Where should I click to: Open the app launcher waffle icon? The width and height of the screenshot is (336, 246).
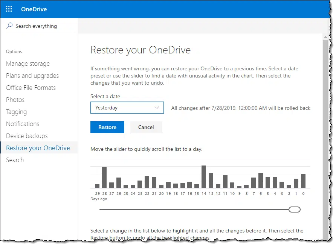coord(9,9)
